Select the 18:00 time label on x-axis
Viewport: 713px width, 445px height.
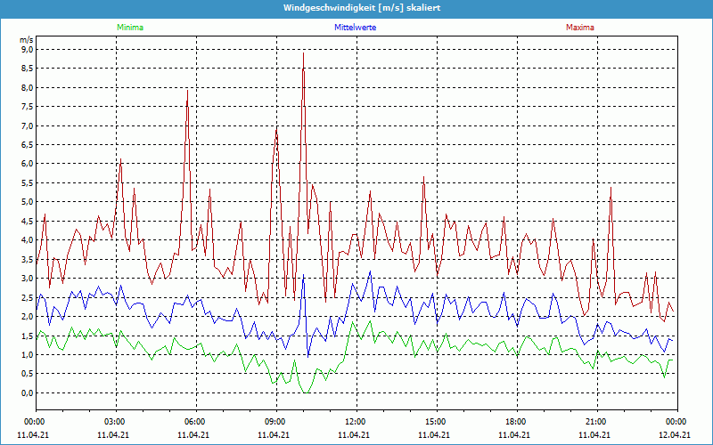pyautogui.click(x=515, y=421)
